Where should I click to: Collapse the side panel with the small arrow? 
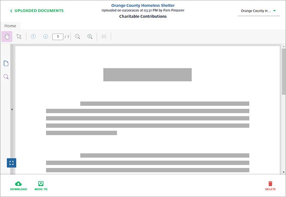[12, 110]
